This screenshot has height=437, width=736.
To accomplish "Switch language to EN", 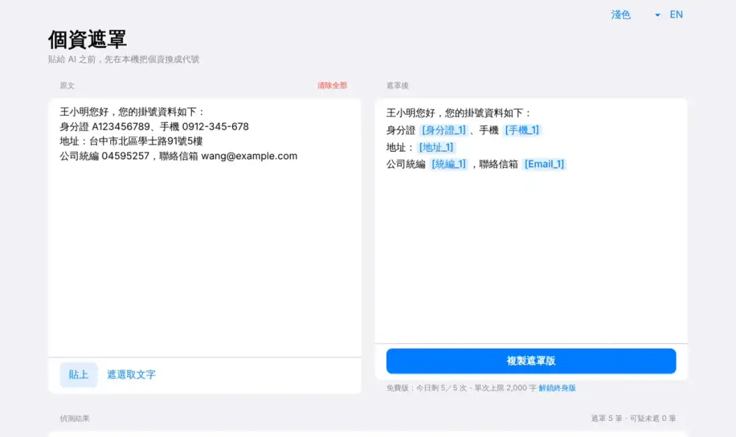I will point(676,15).
